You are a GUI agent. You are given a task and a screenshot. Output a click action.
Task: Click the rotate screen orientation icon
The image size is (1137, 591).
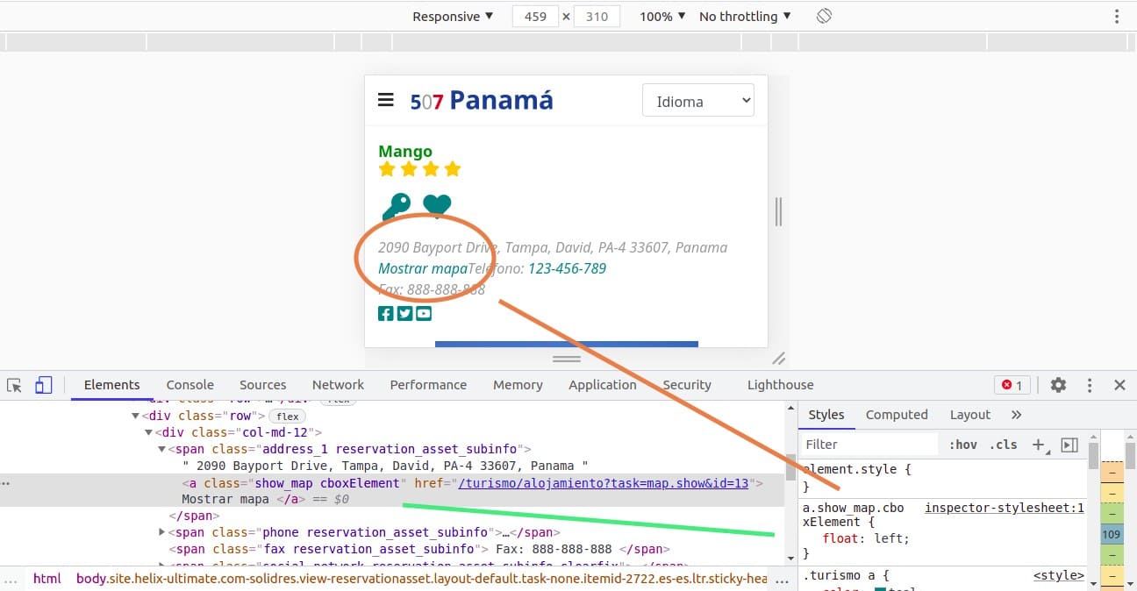(824, 16)
